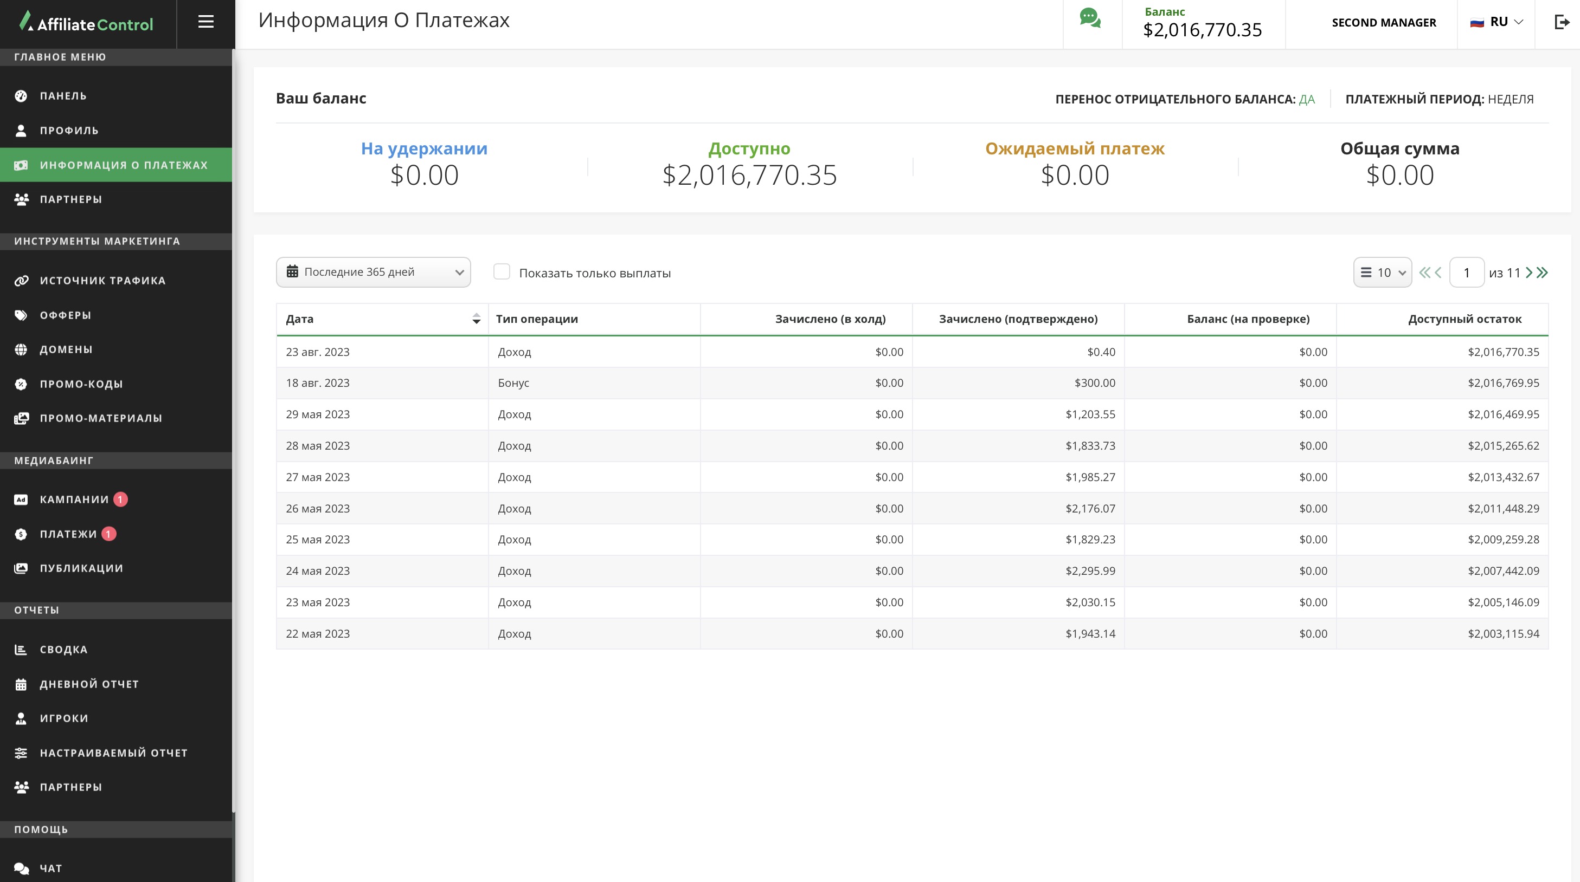Open the chat bubbles icon in header
This screenshot has height=882, width=1580.
point(1090,18)
